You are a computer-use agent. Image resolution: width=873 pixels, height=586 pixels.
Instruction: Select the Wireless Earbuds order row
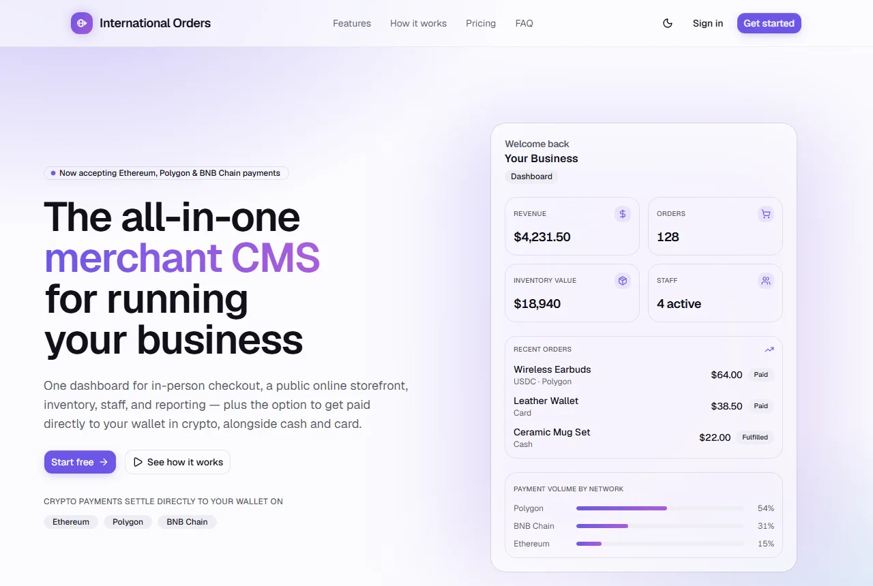644,375
